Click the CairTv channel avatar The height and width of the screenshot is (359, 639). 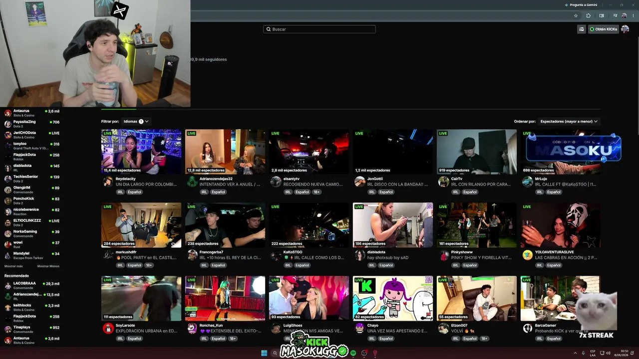[x=443, y=181]
